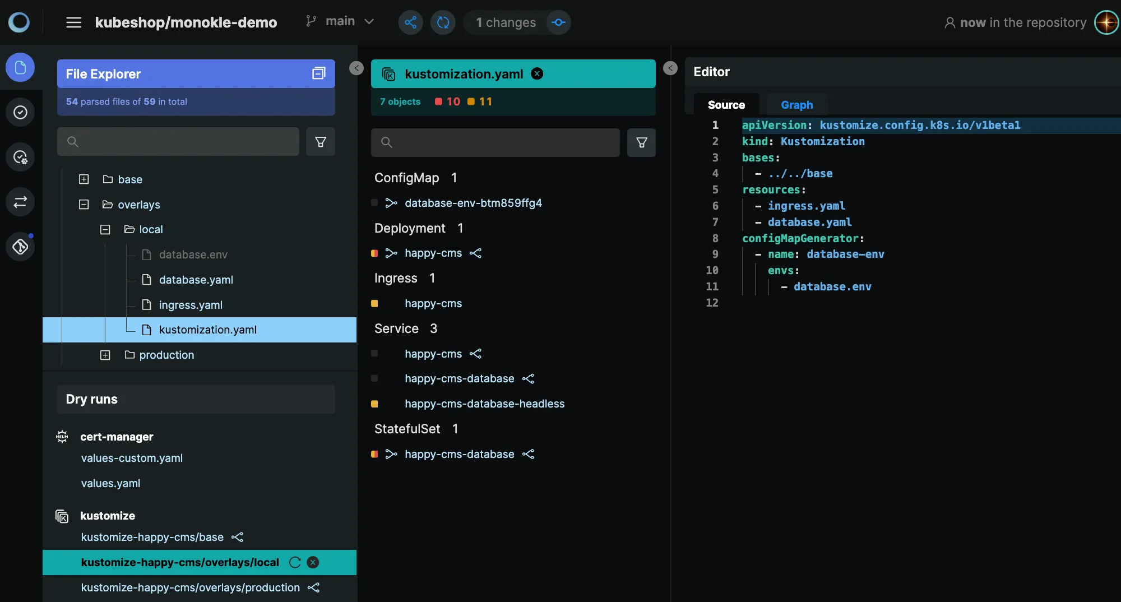Click happy-cms-database Service links icon

point(528,379)
